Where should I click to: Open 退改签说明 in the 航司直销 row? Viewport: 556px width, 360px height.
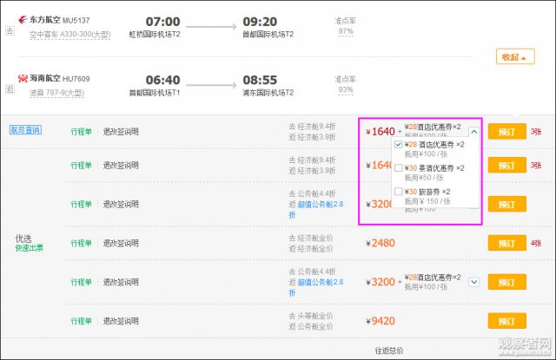point(121,132)
